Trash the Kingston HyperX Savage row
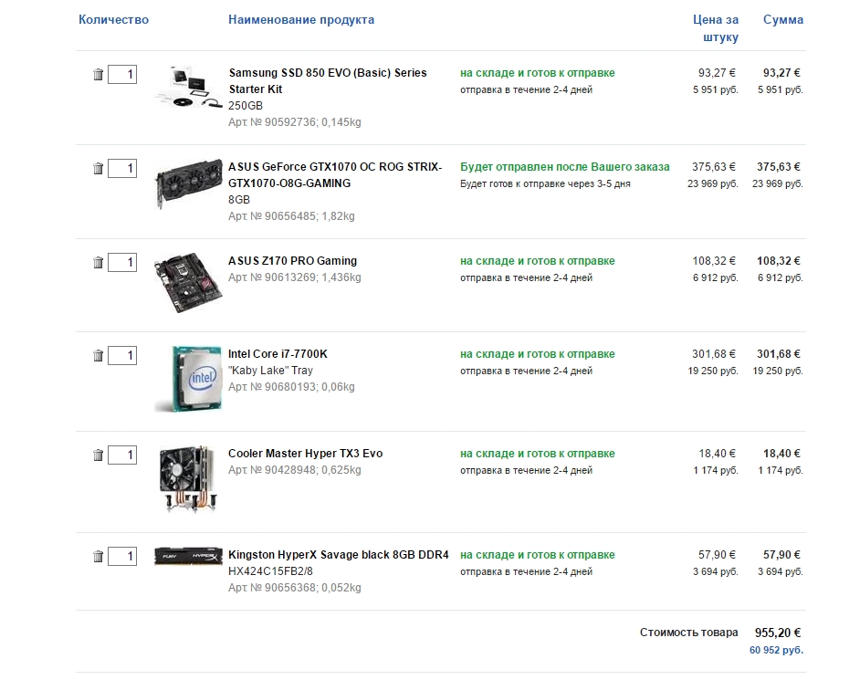860x680 pixels. [x=99, y=557]
